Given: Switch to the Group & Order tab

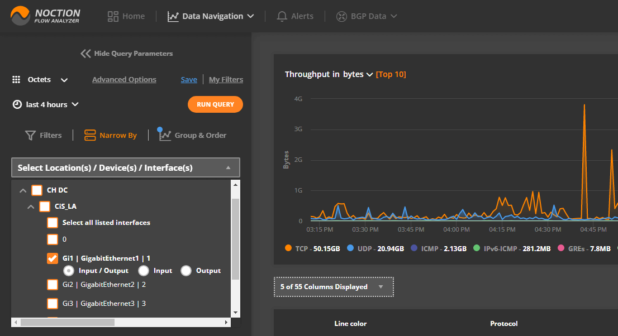Looking at the screenshot, I should pos(192,135).
